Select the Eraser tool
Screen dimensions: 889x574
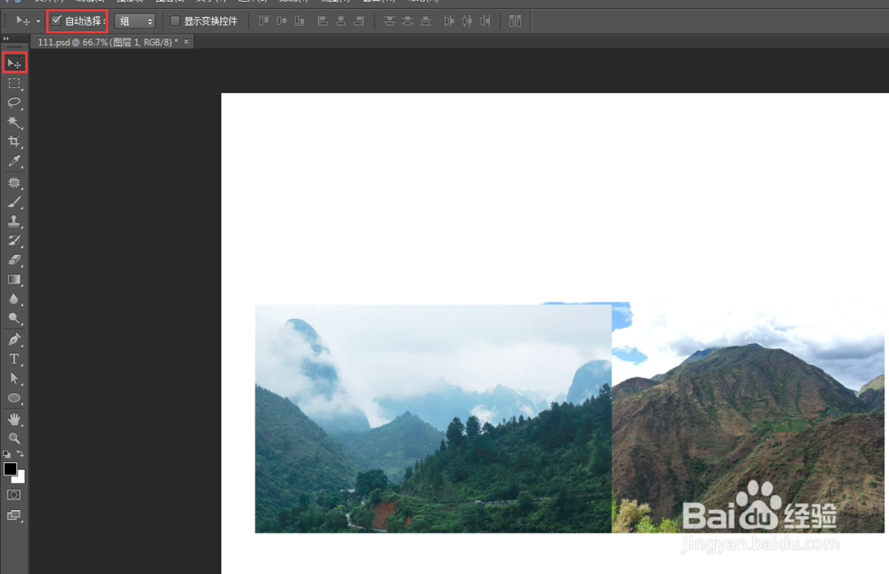(13, 259)
